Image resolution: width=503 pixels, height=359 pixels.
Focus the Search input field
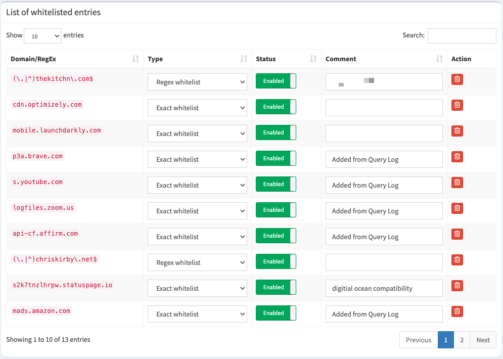462,36
